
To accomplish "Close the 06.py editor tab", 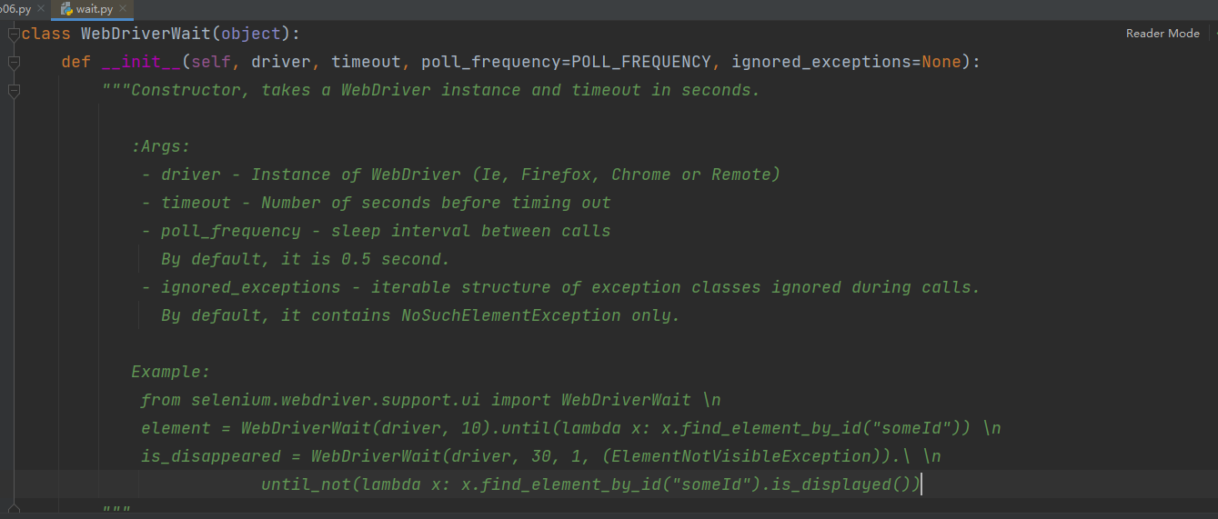I will [x=41, y=9].
